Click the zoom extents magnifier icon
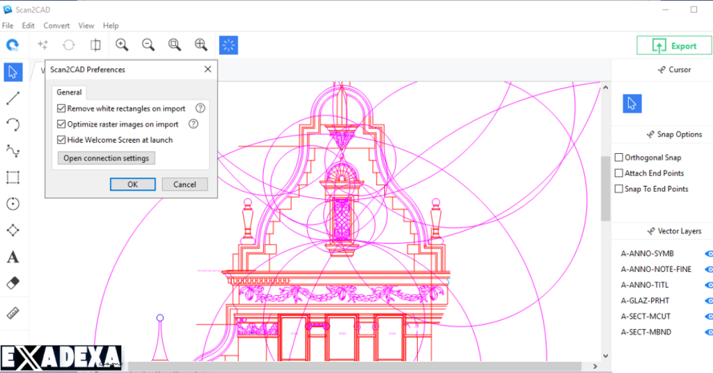 pyautogui.click(x=201, y=45)
